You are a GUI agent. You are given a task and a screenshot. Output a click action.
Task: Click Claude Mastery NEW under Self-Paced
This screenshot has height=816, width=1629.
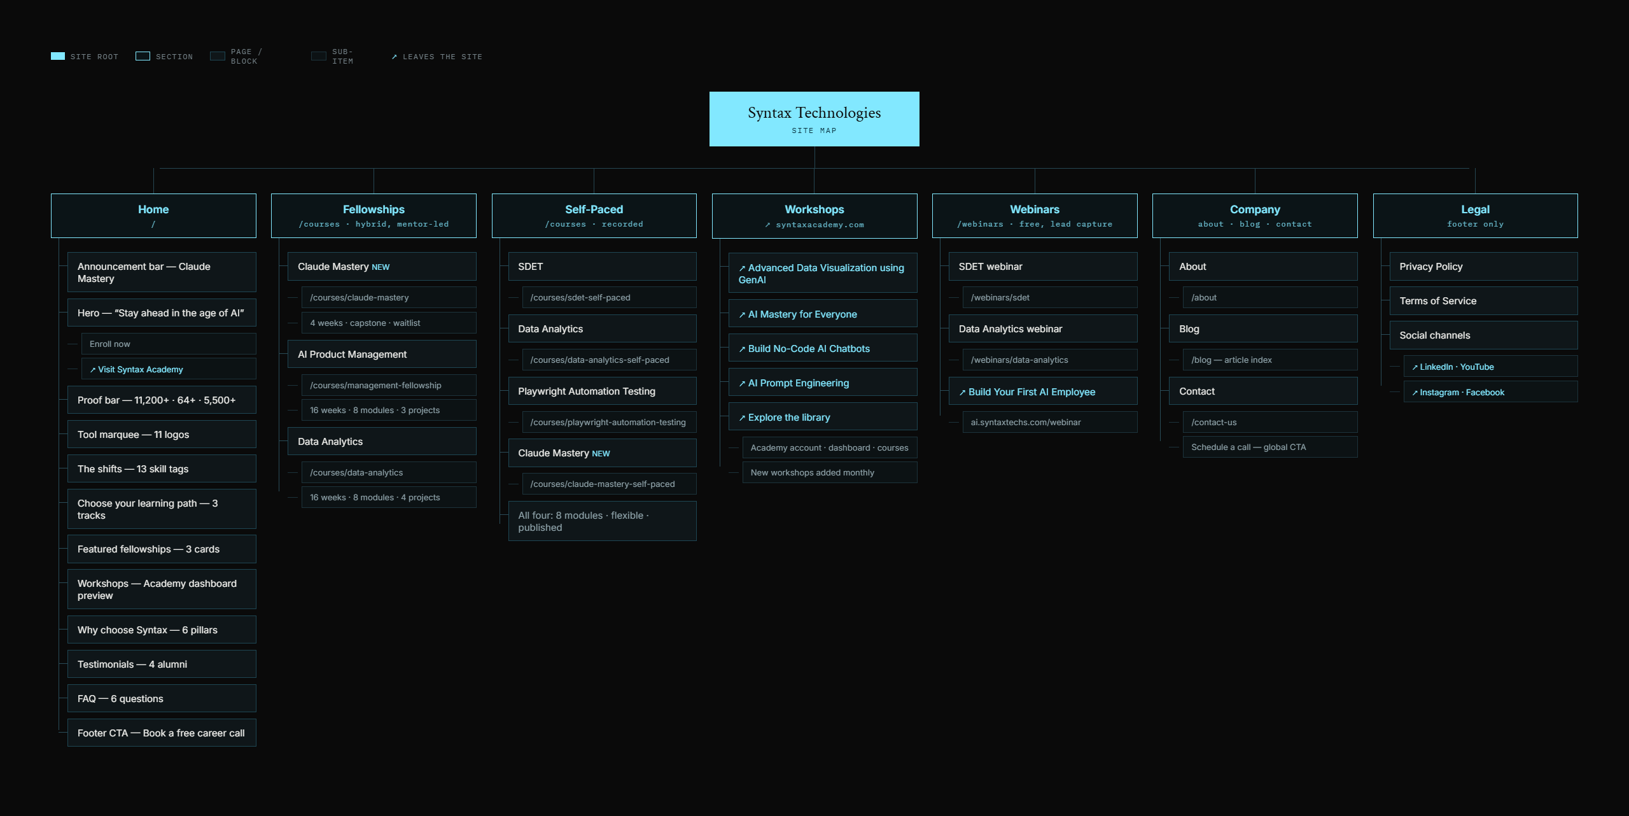(602, 453)
